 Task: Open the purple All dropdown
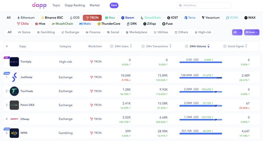[237, 32]
